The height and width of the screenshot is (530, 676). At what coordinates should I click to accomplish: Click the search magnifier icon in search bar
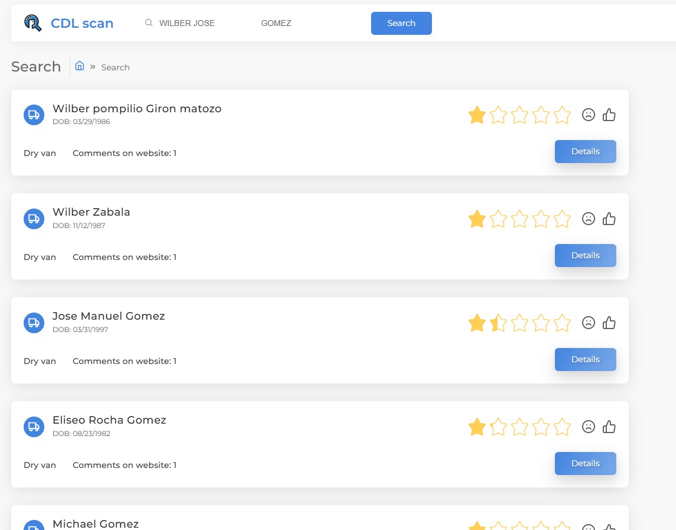[149, 23]
